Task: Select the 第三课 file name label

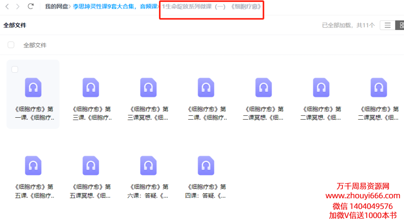Action: tap(91, 113)
